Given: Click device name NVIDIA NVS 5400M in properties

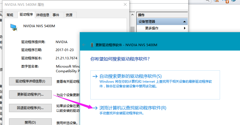Looking at the screenshot, I should click(x=39, y=26).
